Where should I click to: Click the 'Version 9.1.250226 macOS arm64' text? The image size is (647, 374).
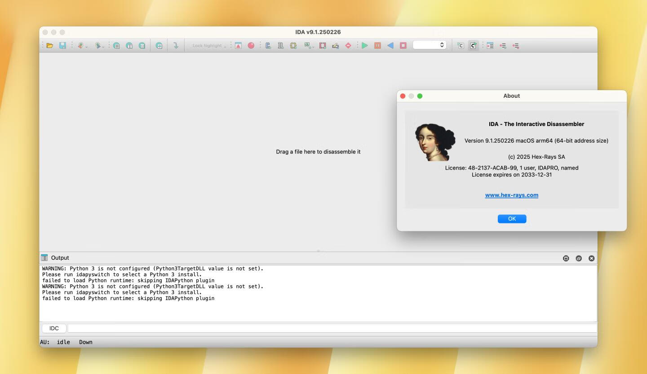pos(536,140)
